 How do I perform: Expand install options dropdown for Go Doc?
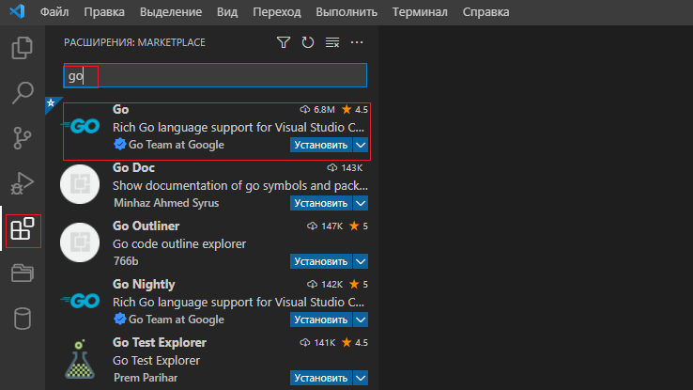click(361, 203)
